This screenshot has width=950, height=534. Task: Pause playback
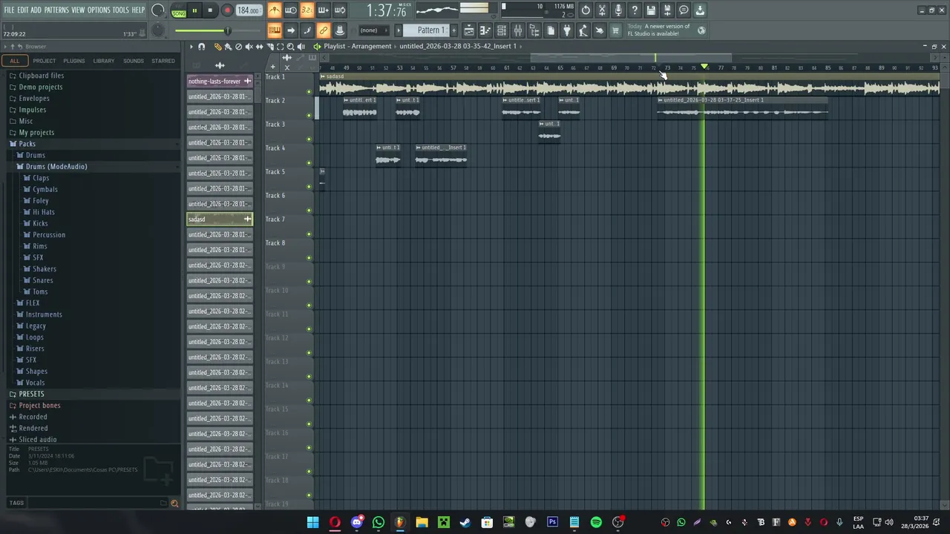tap(194, 10)
